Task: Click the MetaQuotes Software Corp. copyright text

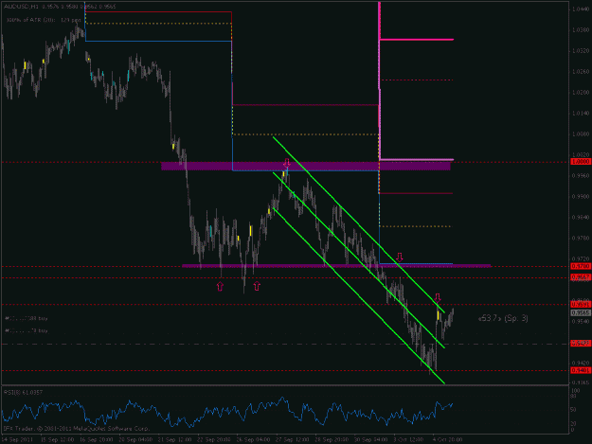Action: pyautogui.click(x=77, y=429)
